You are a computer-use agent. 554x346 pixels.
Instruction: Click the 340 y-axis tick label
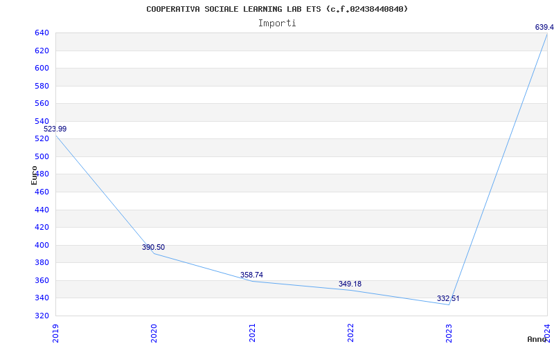[x=42, y=298]
